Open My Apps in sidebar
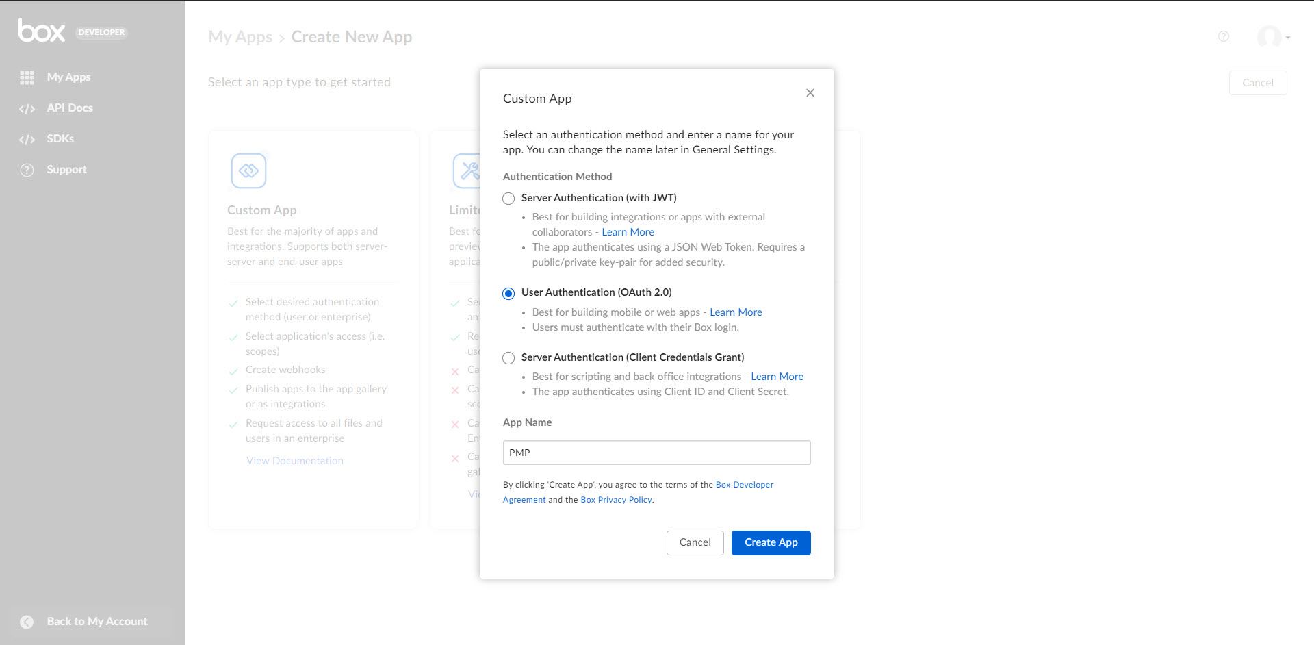 coord(68,77)
